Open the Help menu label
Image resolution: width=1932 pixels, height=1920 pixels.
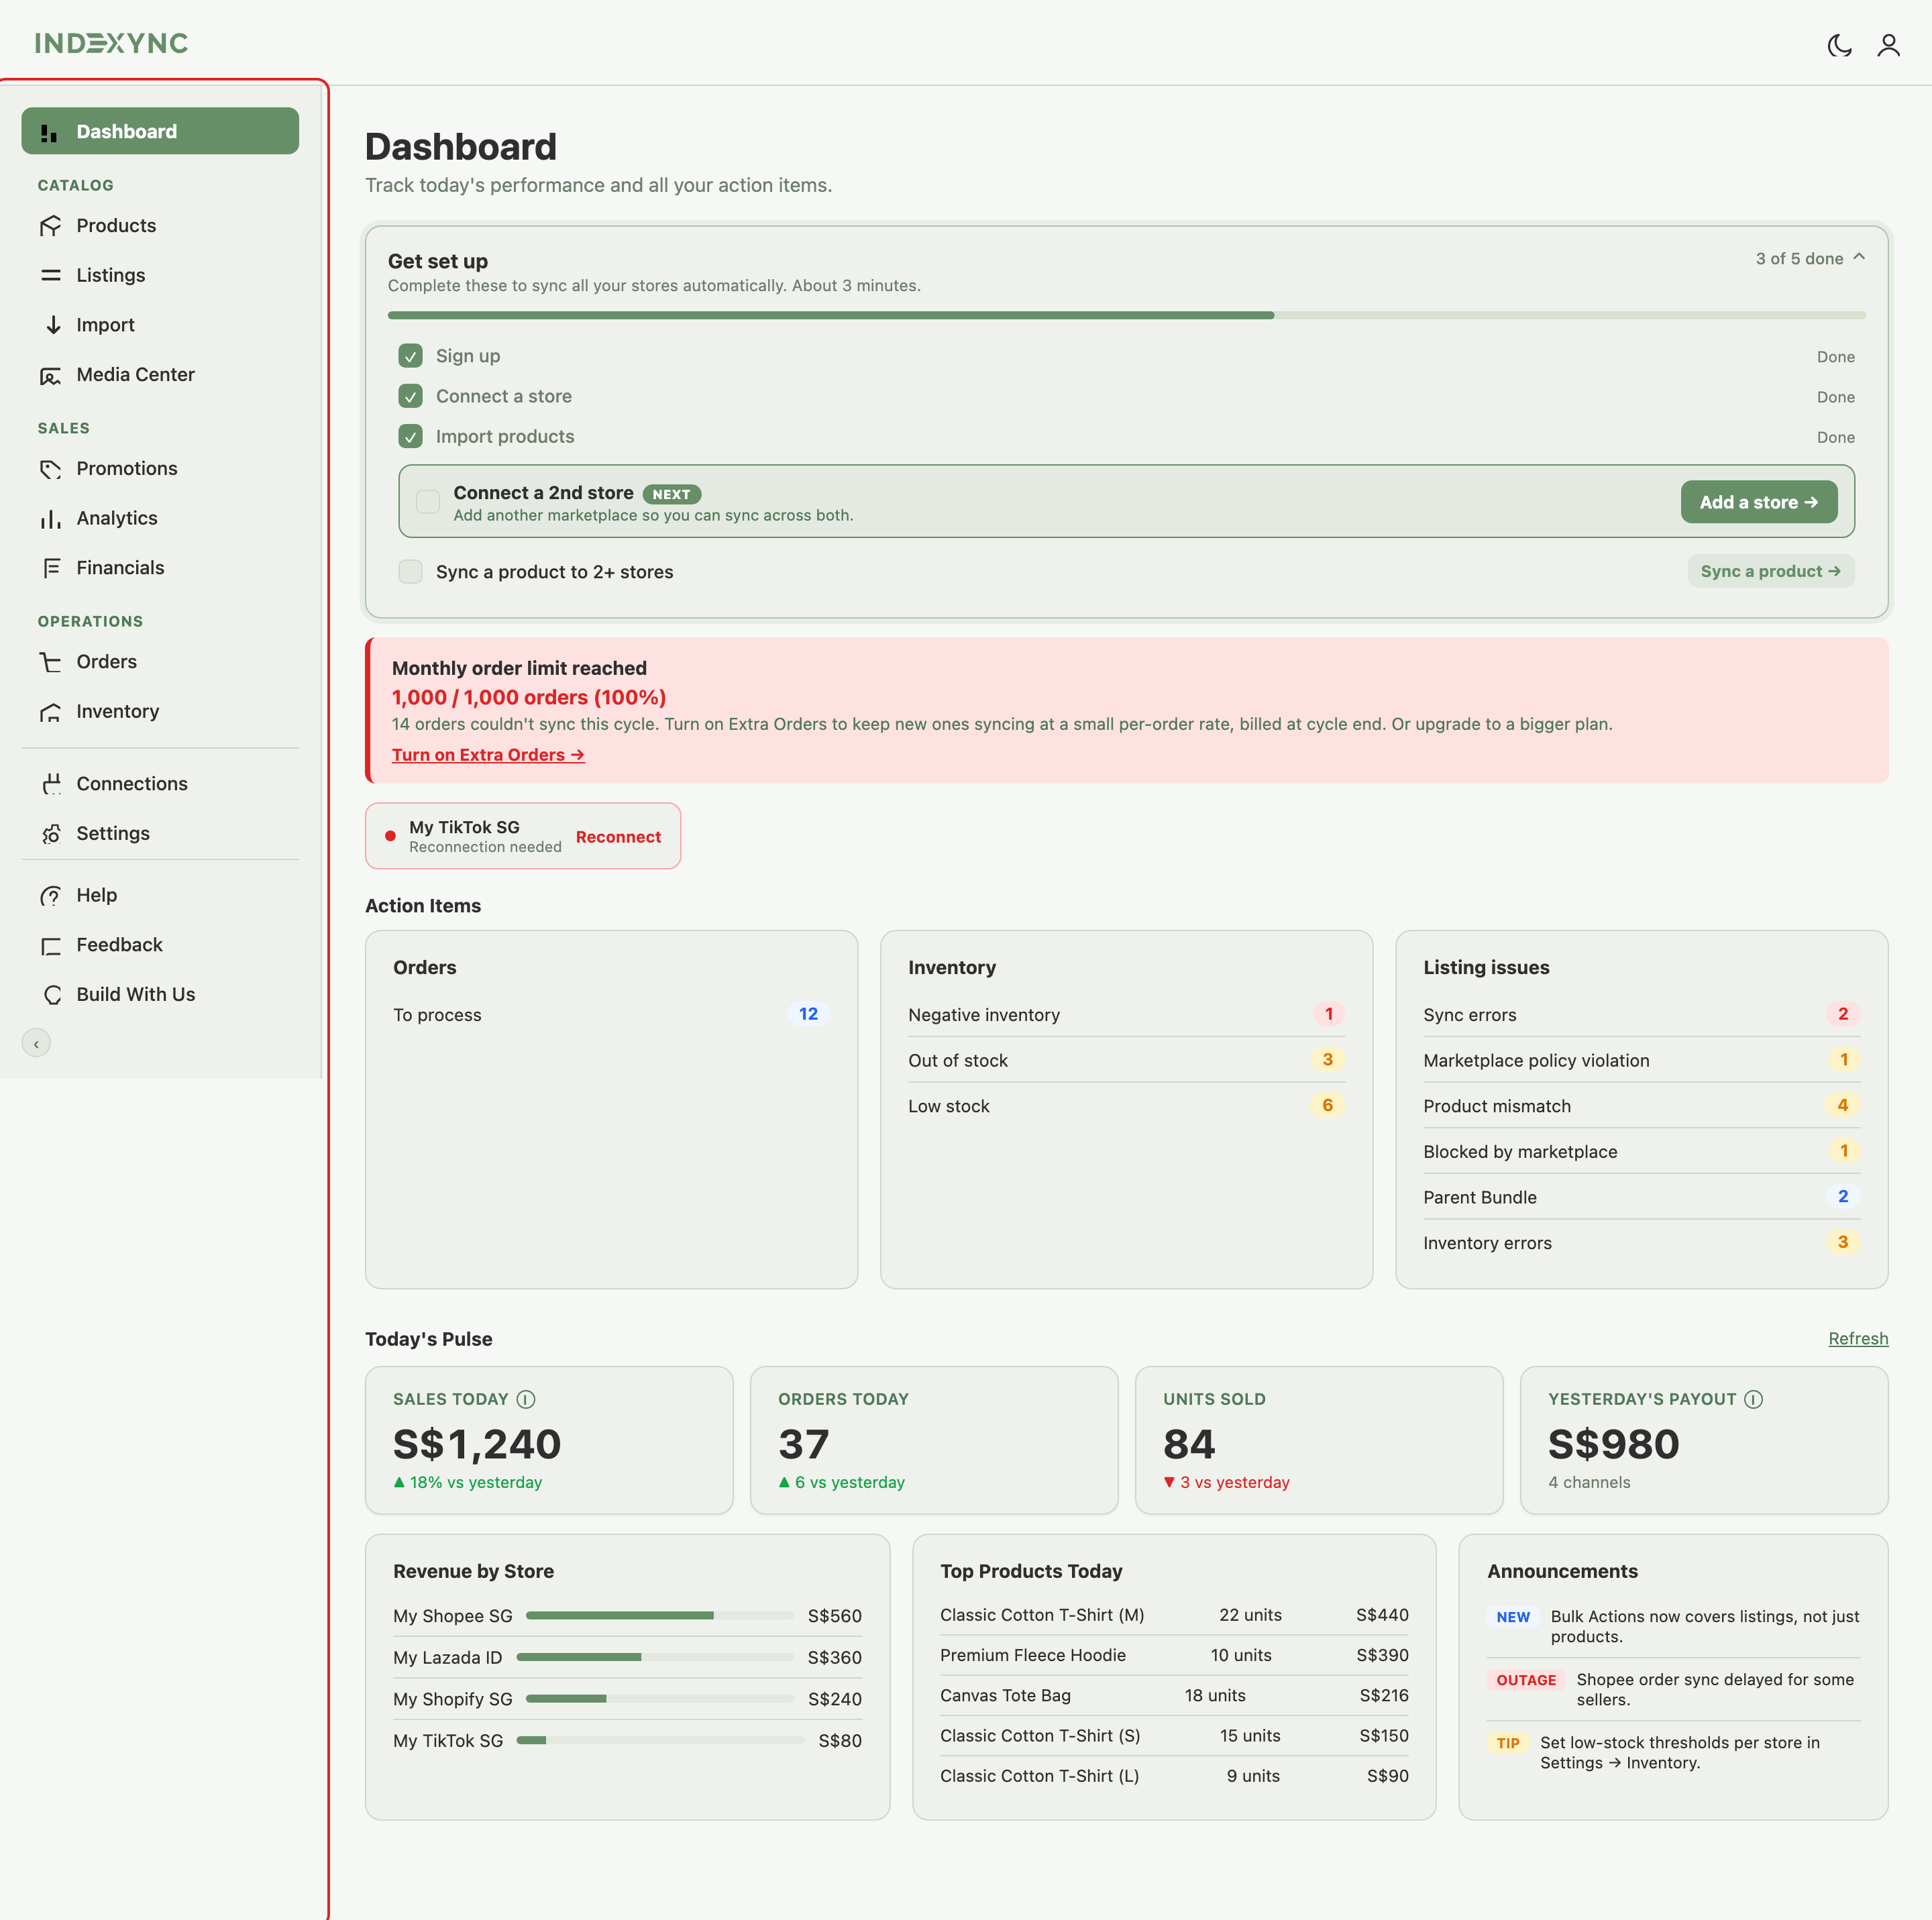point(97,896)
